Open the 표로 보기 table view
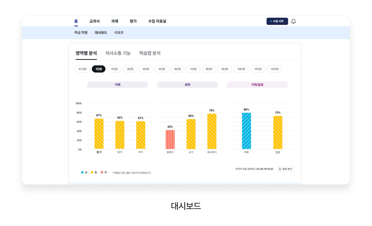Image resolution: width=372 pixels, height=226 pixels. tap(285, 169)
